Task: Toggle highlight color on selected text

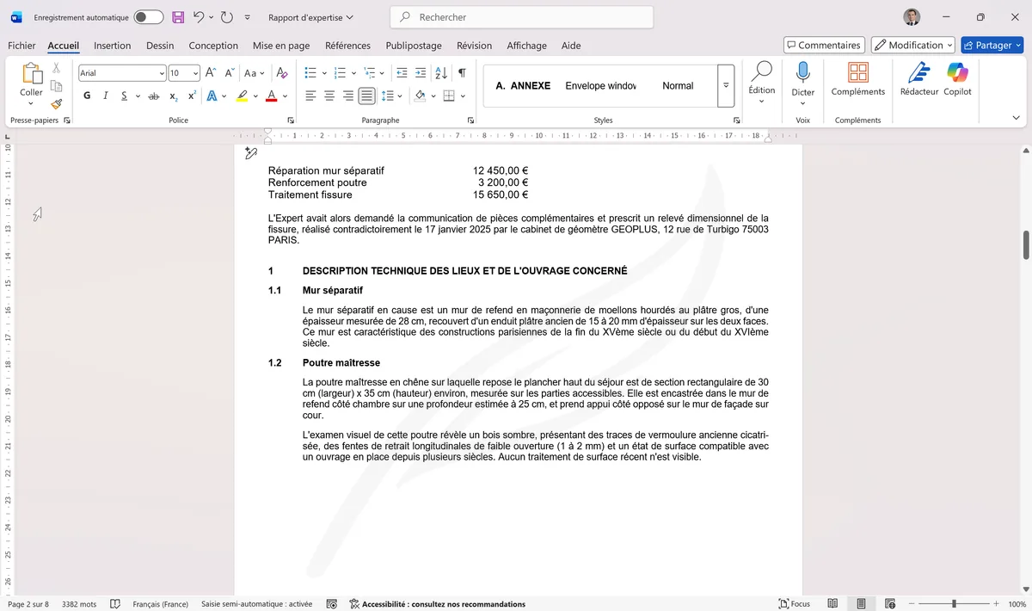Action: pyautogui.click(x=242, y=95)
